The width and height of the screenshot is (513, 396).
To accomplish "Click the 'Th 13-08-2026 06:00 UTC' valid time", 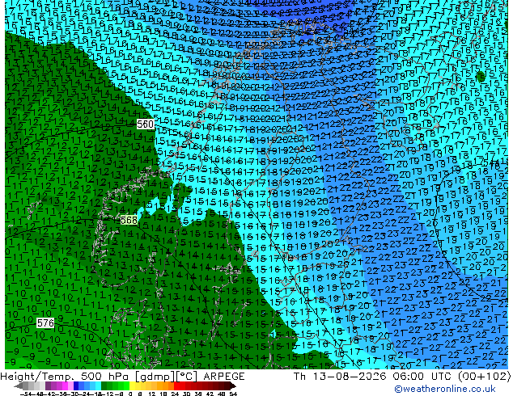I will coord(374,377).
